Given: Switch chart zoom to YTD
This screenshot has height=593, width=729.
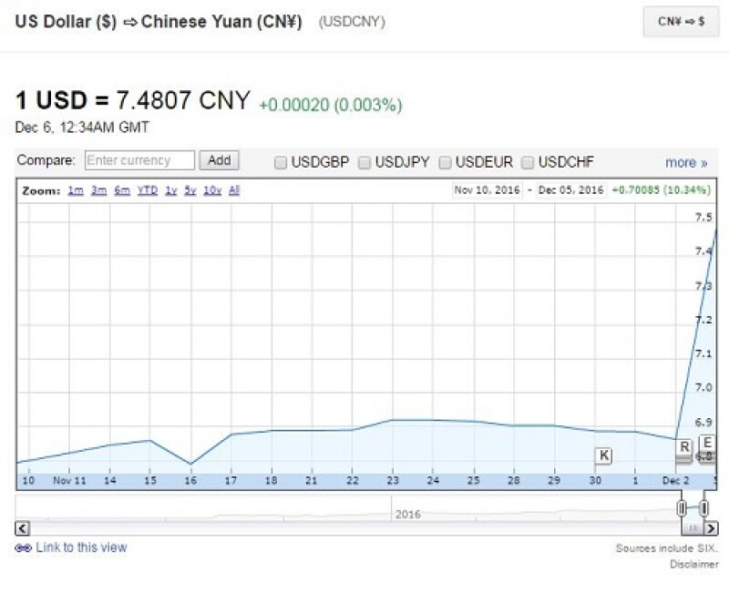Looking at the screenshot, I should point(147,191).
